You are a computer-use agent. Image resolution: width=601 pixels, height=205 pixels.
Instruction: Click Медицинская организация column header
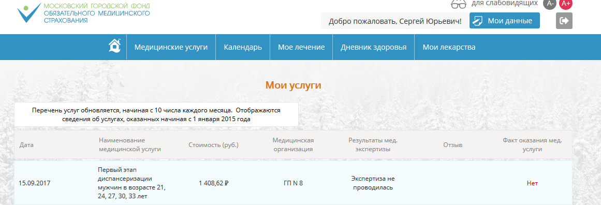coord(293,145)
